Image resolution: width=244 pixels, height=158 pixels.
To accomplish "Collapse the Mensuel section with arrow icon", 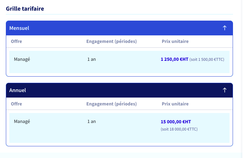I will [x=224, y=28].
